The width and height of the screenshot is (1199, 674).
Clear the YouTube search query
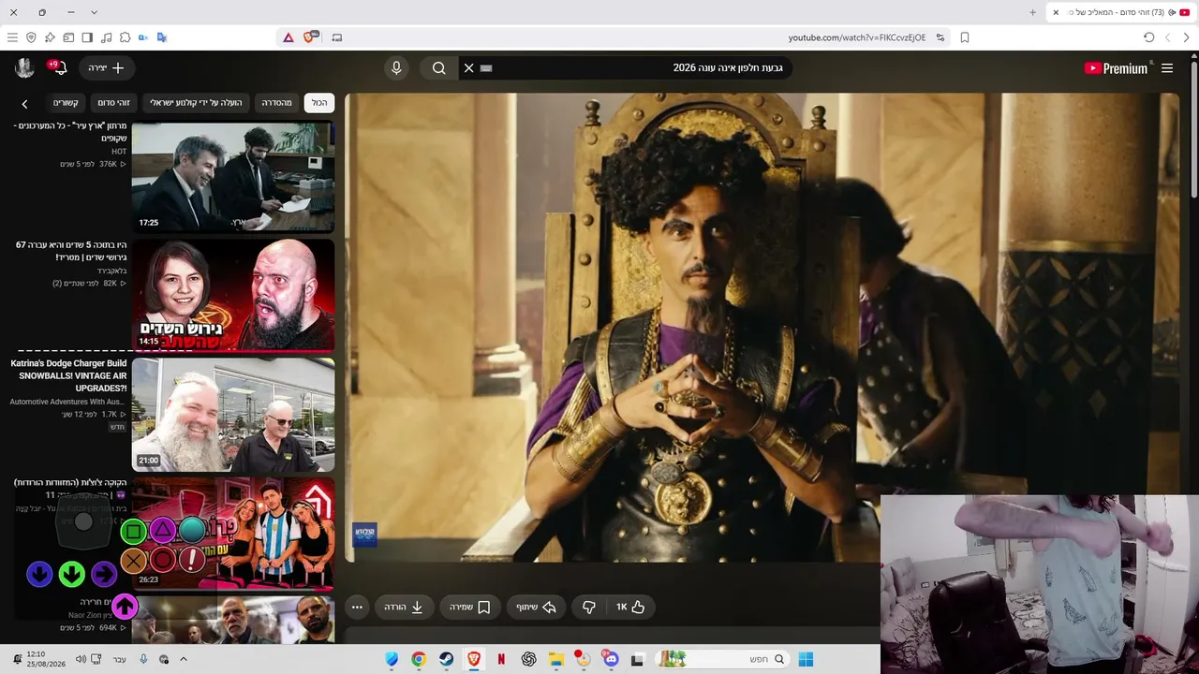tap(469, 68)
